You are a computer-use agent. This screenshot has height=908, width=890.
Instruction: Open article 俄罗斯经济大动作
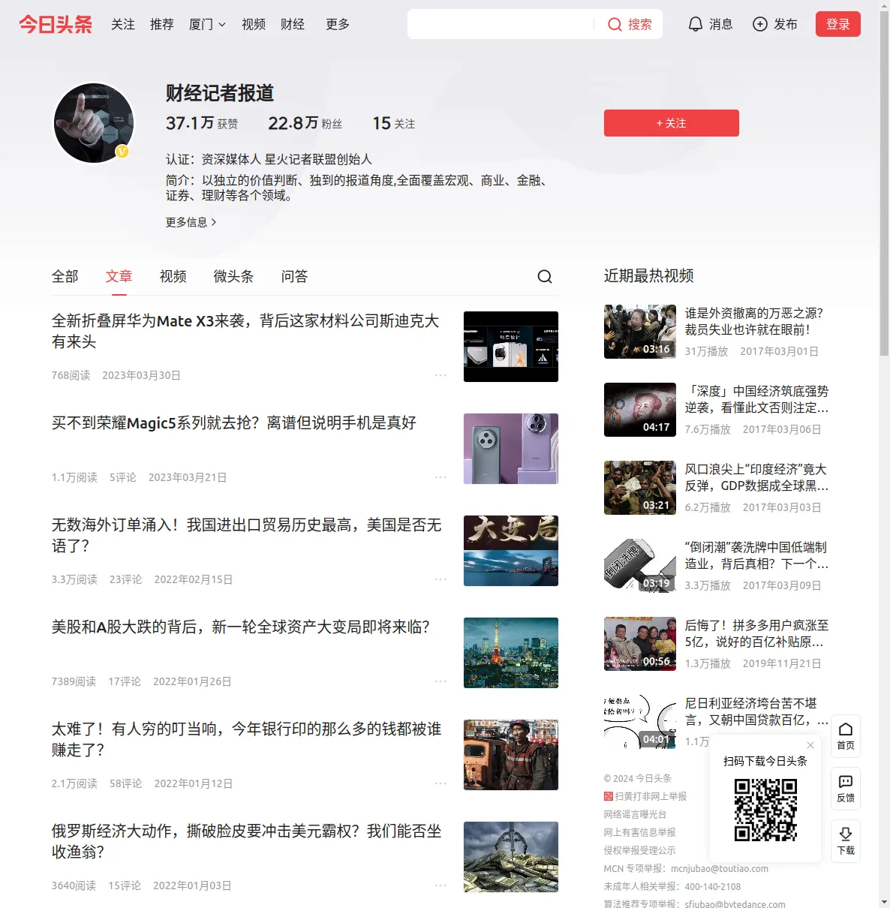tap(247, 842)
